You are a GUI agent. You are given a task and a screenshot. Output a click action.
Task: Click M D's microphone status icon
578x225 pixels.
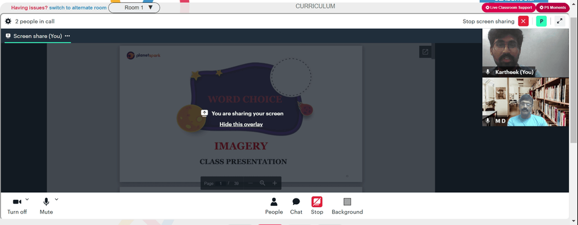[488, 121]
